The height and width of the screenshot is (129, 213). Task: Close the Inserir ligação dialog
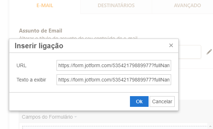tap(171, 45)
